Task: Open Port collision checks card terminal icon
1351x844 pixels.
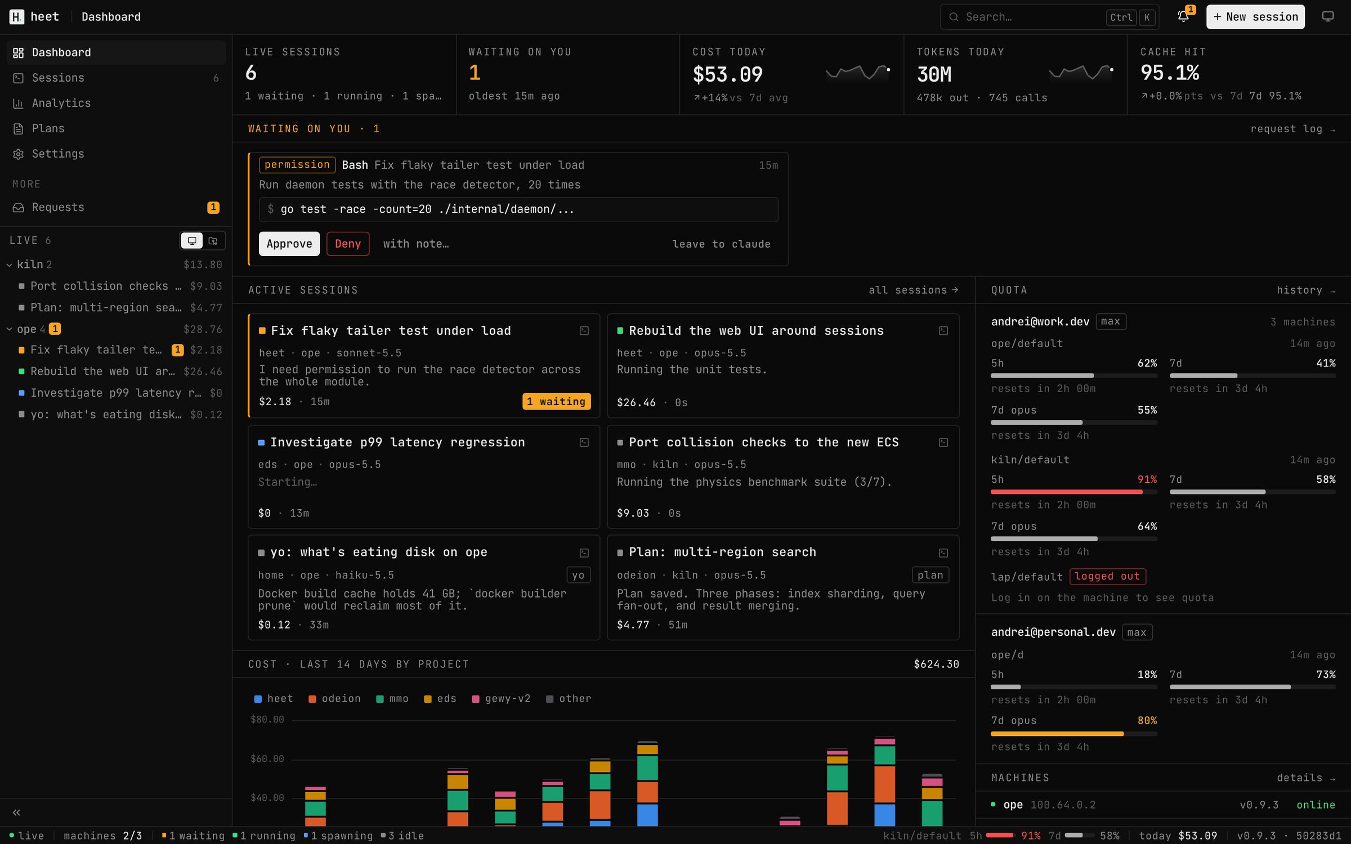Action: 943,443
